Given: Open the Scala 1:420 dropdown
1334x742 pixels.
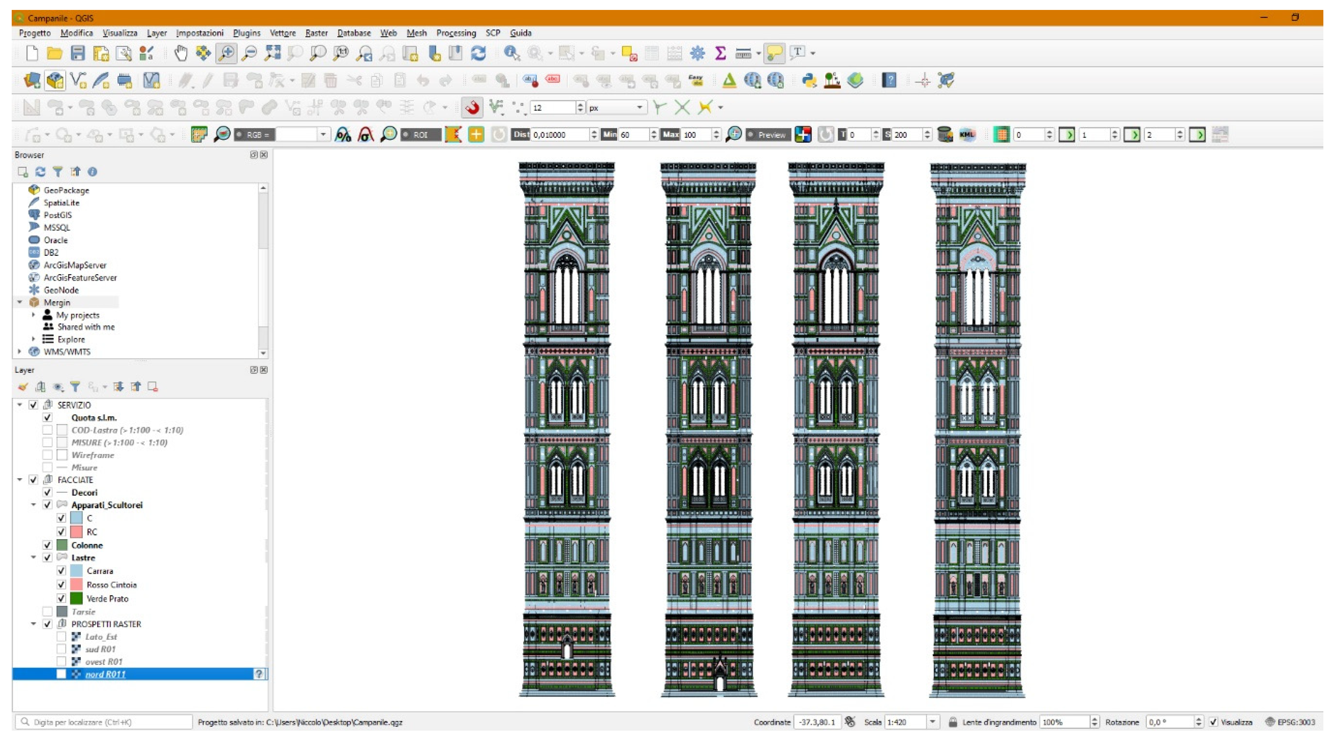Looking at the screenshot, I should click(932, 722).
